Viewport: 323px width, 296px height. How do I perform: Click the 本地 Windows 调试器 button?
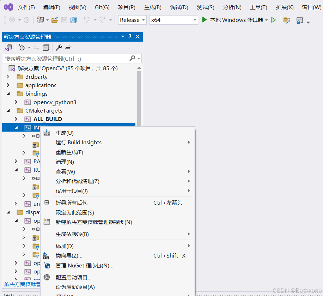click(232, 20)
